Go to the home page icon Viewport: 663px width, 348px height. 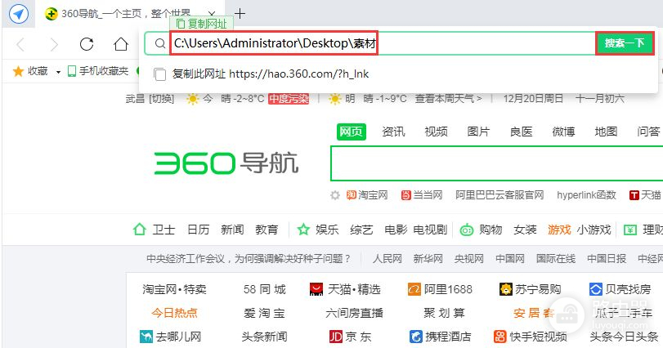pos(120,44)
